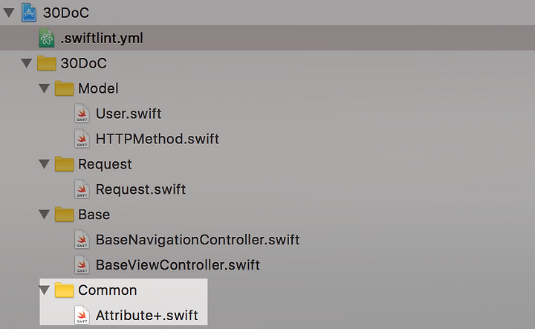
Task: Collapse the Base group triangle
Action: click(45, 215)
